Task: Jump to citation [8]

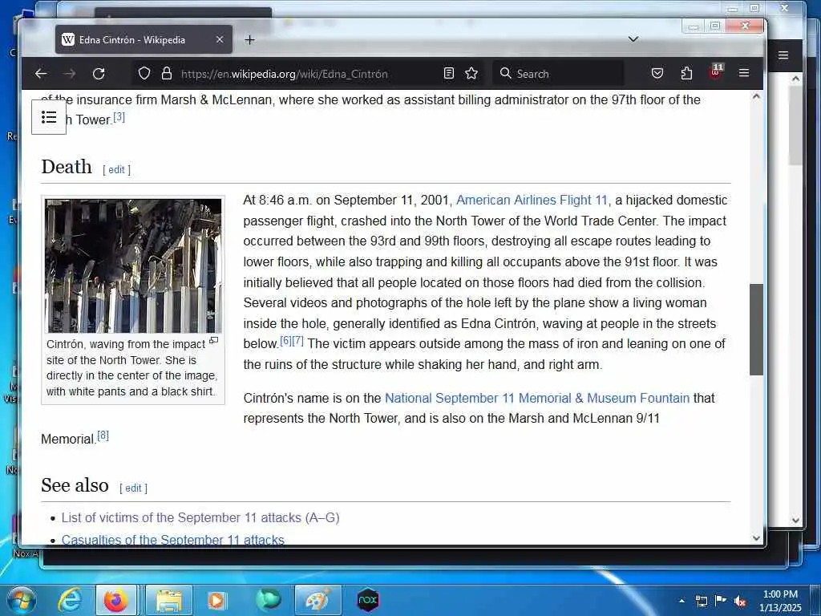Action: coord(103,436)
